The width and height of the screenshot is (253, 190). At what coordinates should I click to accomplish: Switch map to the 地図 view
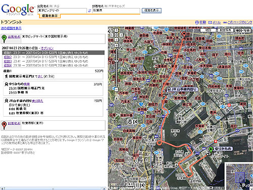208,30
